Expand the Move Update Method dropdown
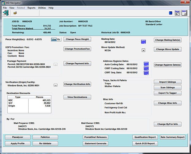 [x=143, y=50]
